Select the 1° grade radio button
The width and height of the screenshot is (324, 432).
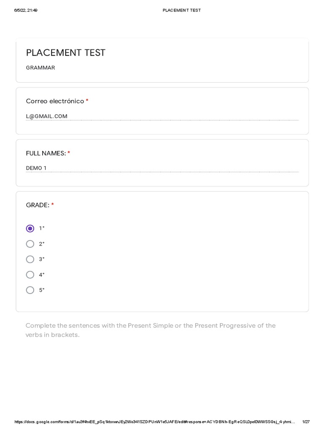point(30,228)
